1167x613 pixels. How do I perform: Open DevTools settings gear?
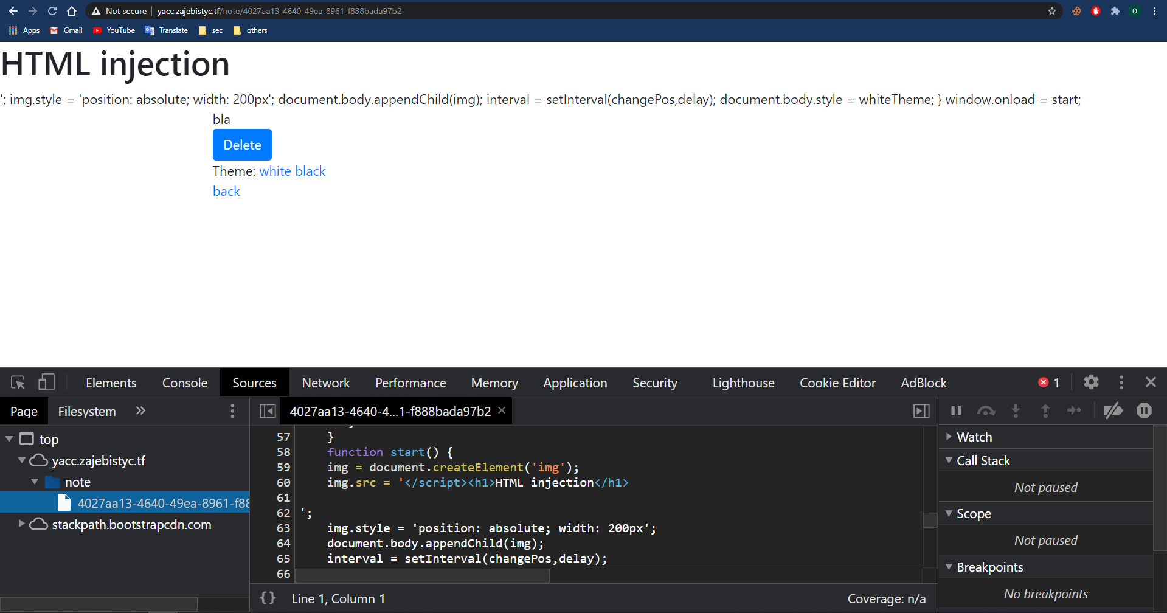pos(1091,382)
